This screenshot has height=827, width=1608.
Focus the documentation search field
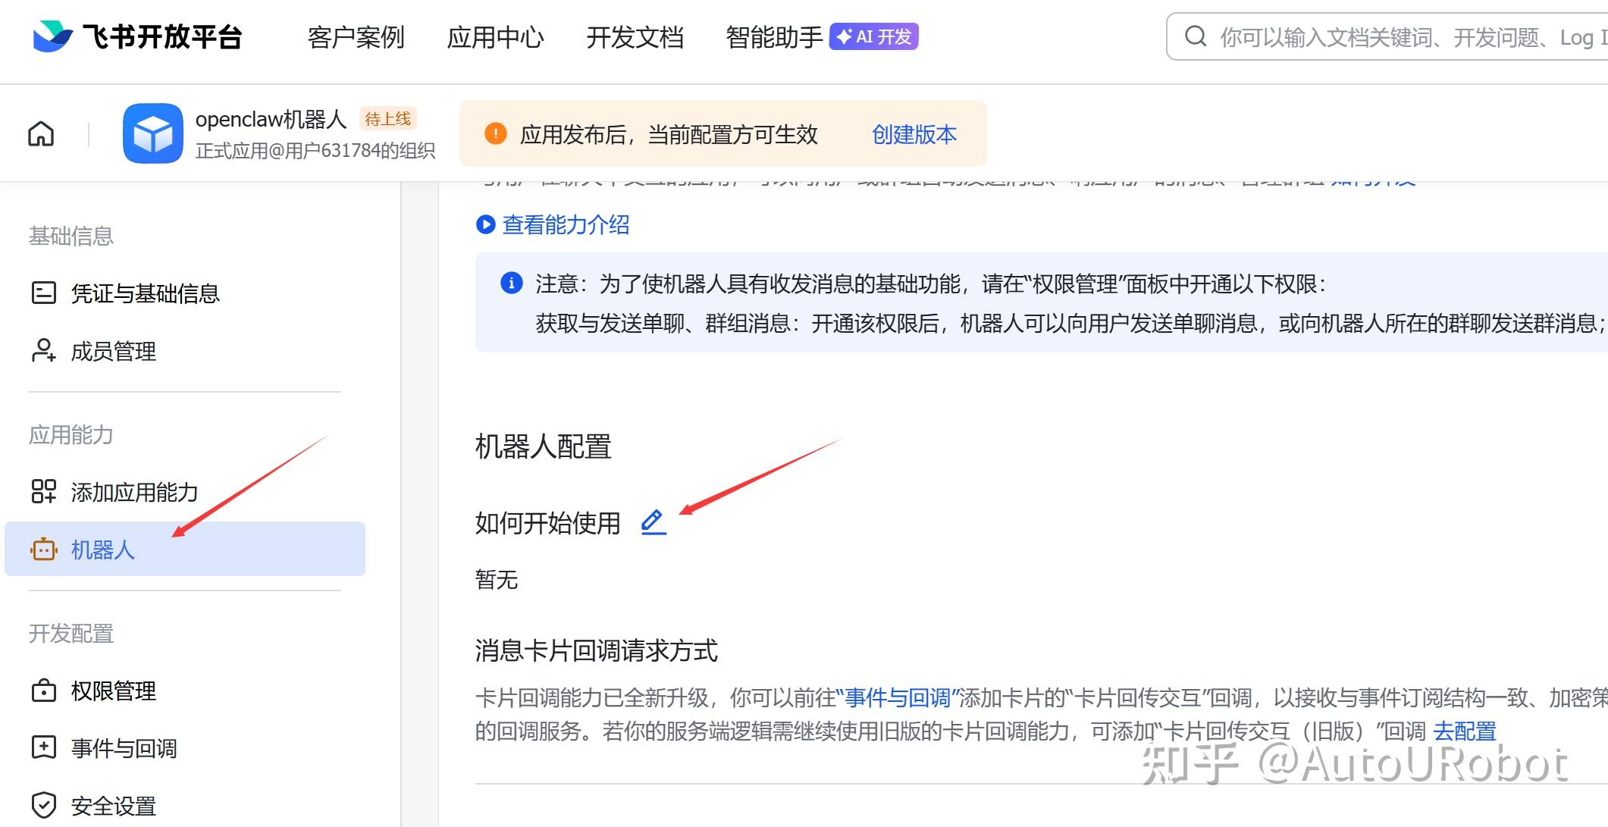[1403, 37]
